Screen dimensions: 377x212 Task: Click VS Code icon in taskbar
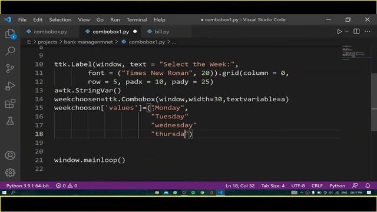[x=220, y=193]
